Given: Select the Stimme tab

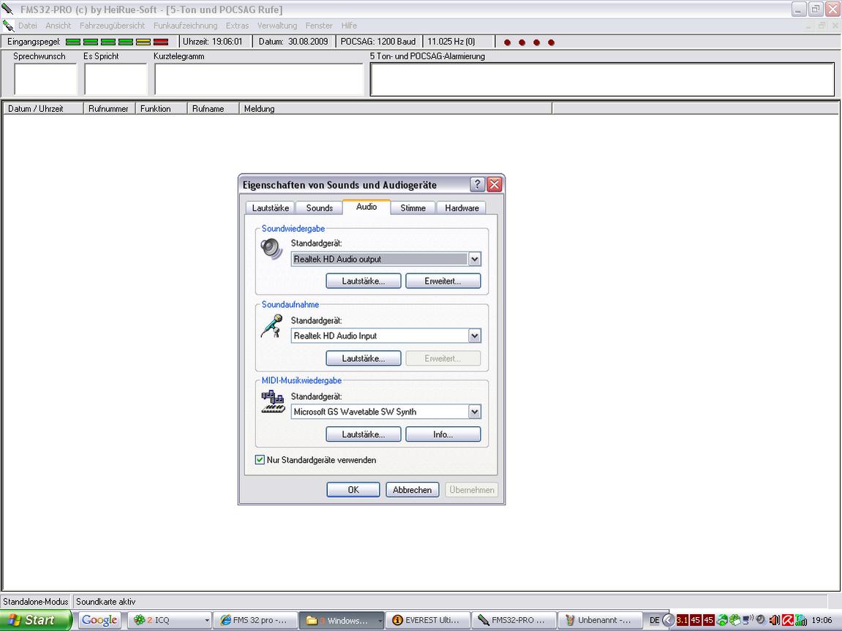Looking at the screenshot, I should tap(413, 208).
